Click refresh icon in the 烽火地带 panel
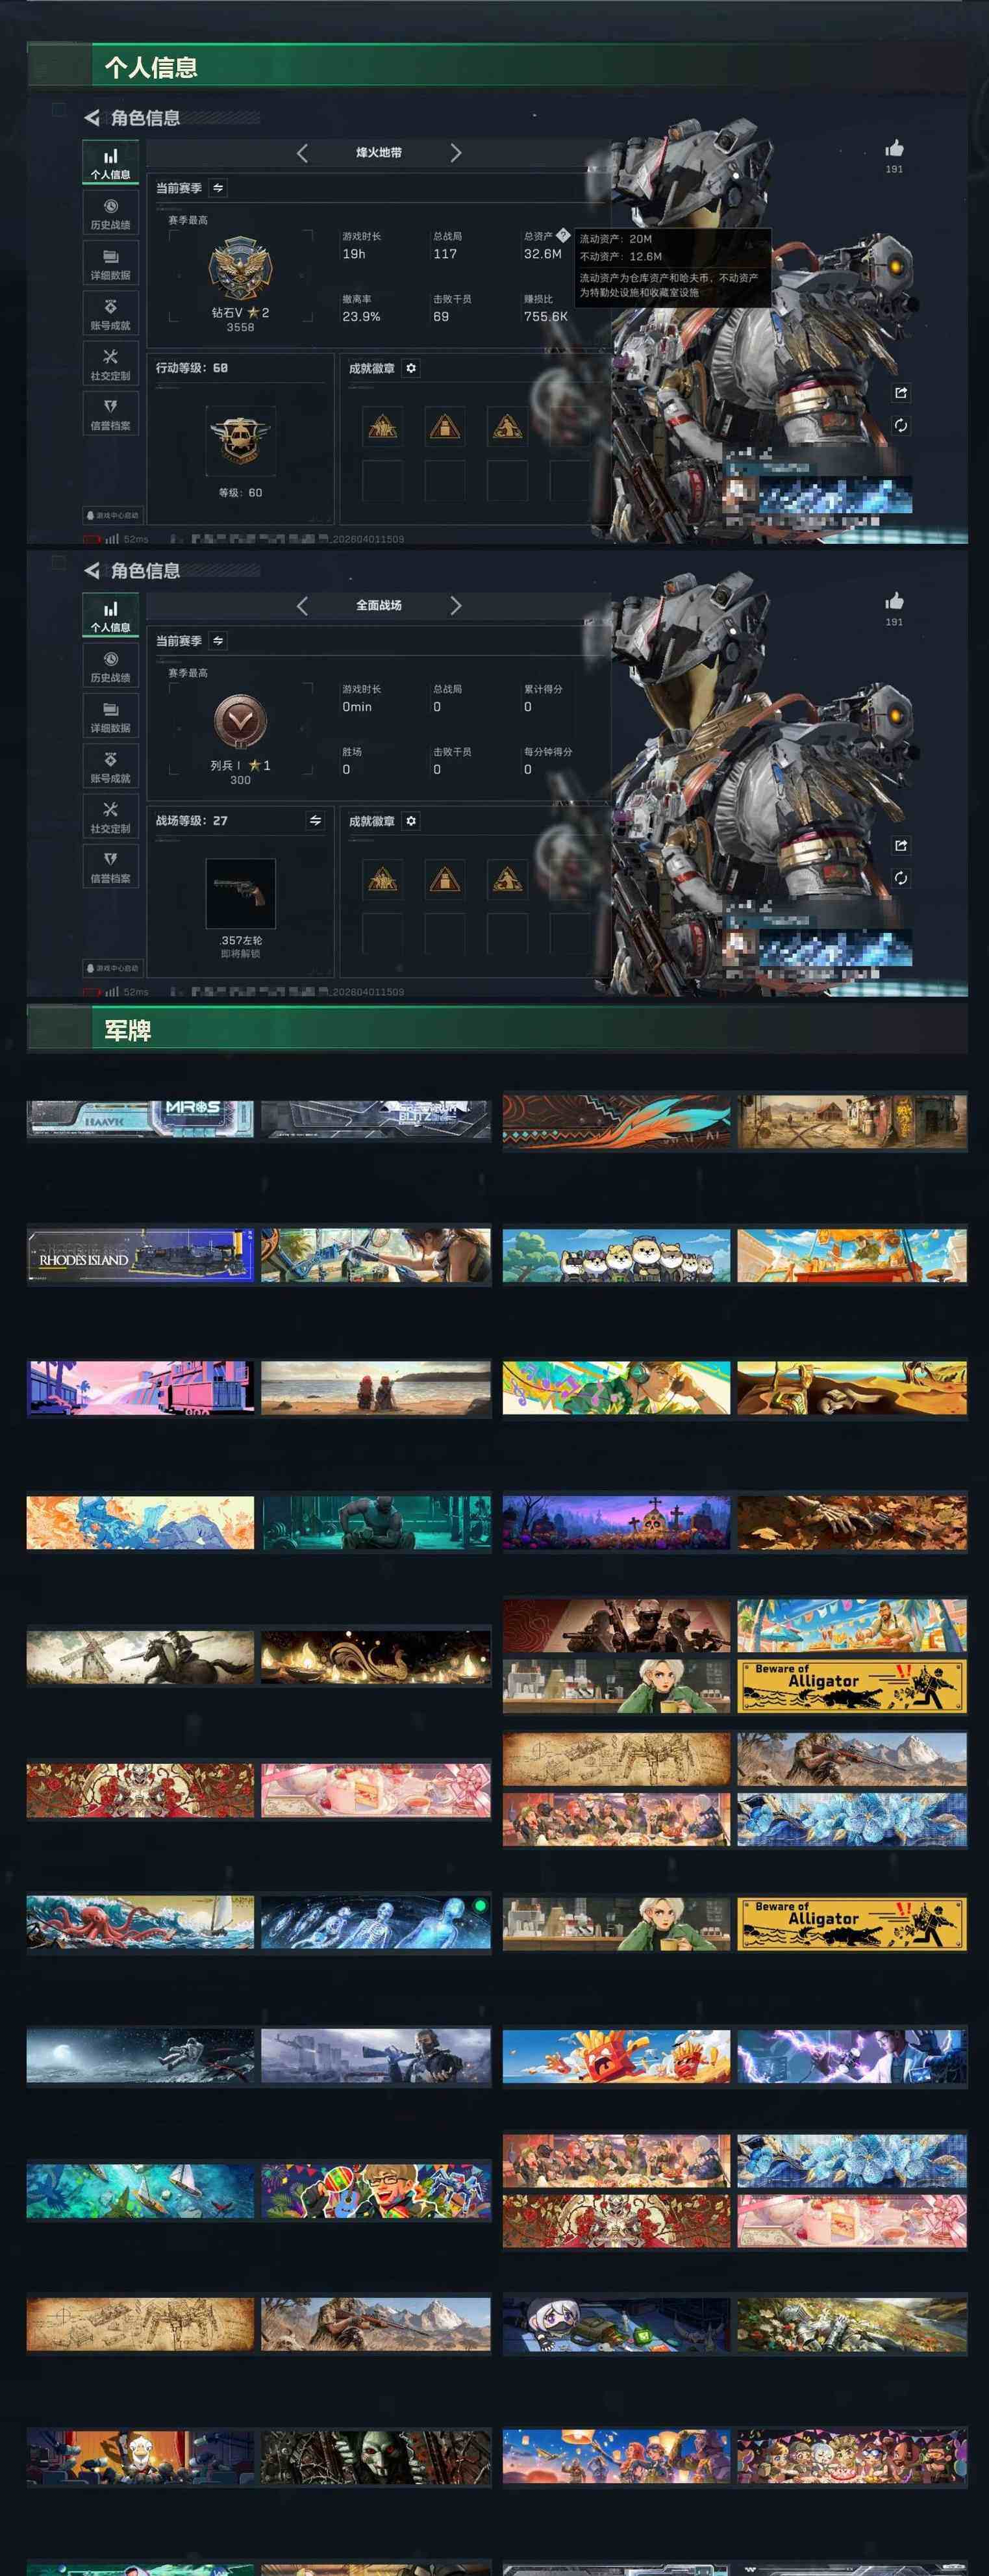 coord(901,426)
